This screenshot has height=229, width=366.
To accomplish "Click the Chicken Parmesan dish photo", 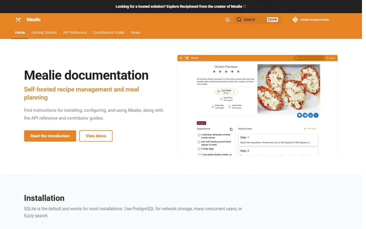I will [x=289, y=90].
